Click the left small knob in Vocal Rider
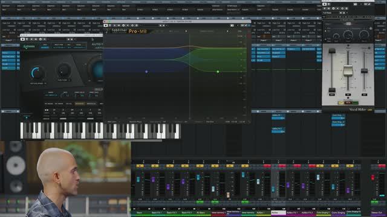 [336, 37]
